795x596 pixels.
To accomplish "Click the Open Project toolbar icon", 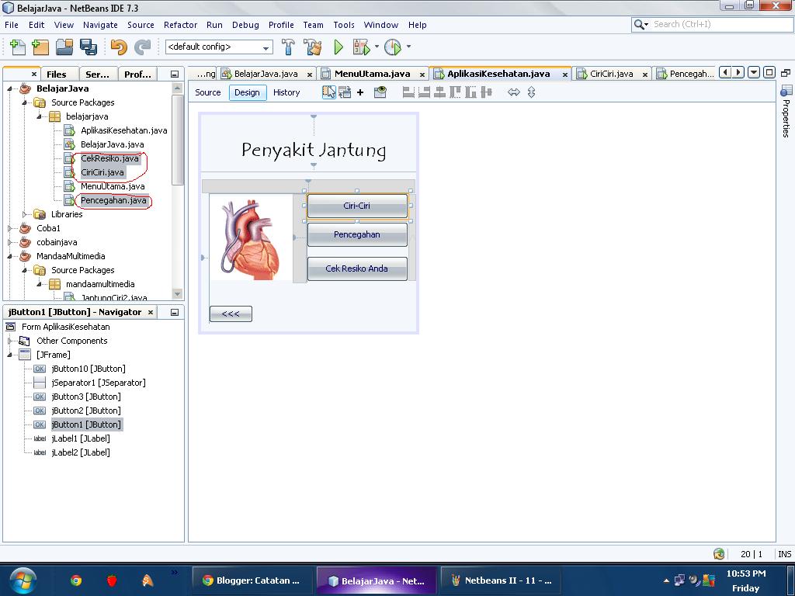I will pyautogui.click(x=64, y=47).
